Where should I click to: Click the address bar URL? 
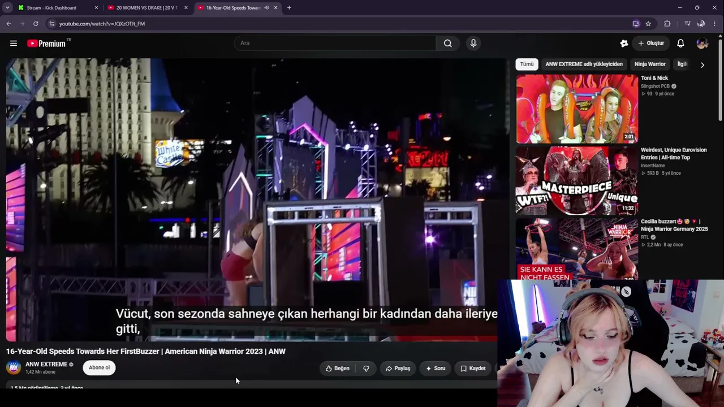tap(102, 24)
